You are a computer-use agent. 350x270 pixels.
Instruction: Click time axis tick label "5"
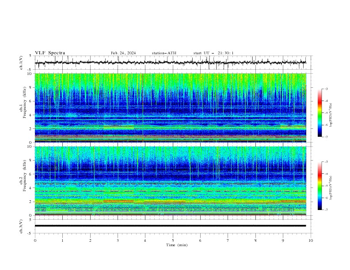(173, 240)
